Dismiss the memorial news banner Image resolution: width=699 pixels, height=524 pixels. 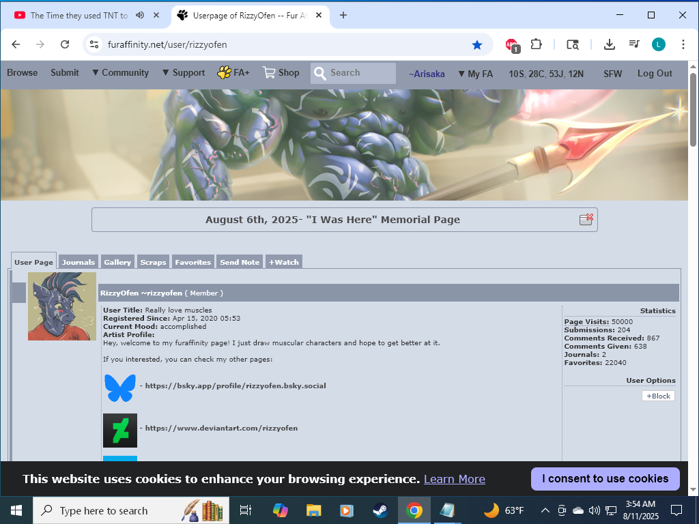tap(586, 219)
